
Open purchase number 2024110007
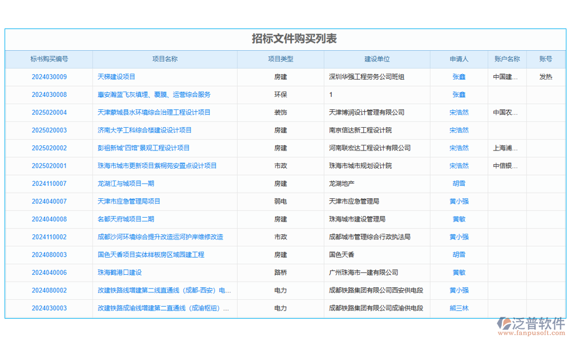click(x=51, y=184)
